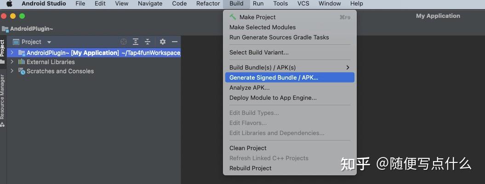
Task: Click the Make Project hammer icon
Action: [x=233, y=17]
